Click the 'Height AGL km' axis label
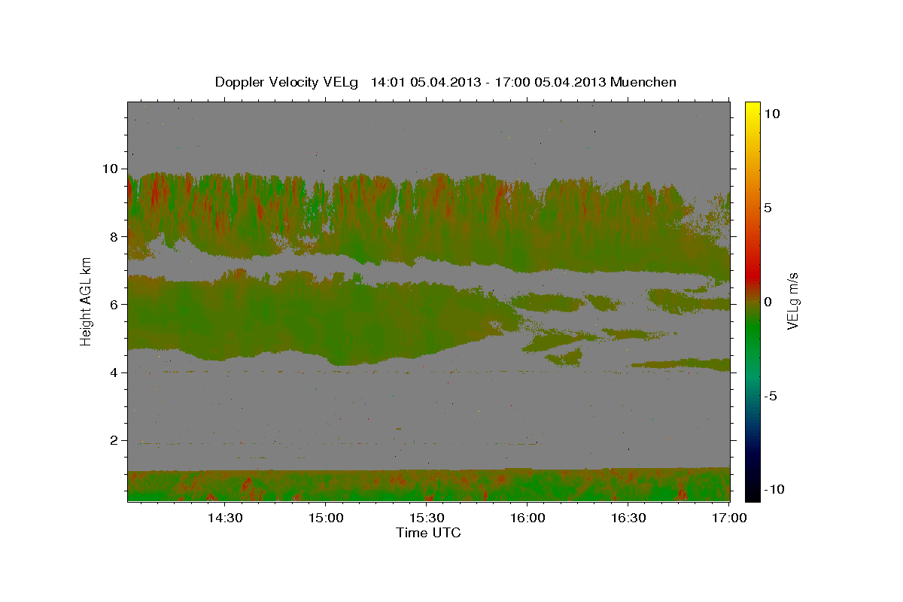 [x=87, y=301]
